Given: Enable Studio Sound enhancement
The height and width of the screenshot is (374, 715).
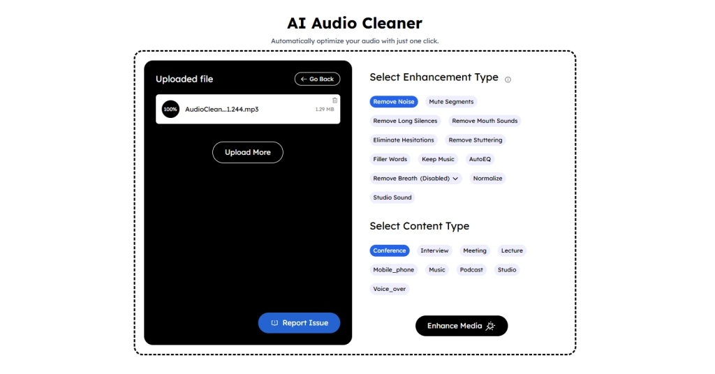Looking at the screenshot, I should pos(392,197).
